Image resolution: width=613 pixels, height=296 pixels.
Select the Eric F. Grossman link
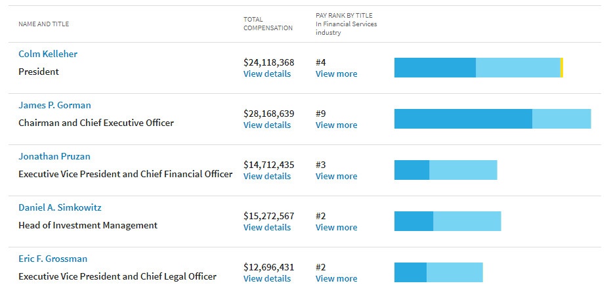53,259
